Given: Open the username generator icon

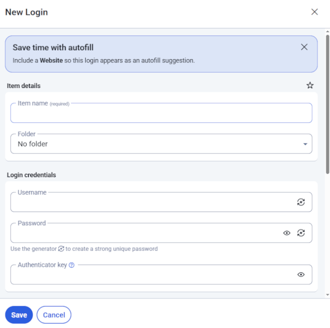Looking at the screenshot, I should pyautogui.click(x=301, y=202).
